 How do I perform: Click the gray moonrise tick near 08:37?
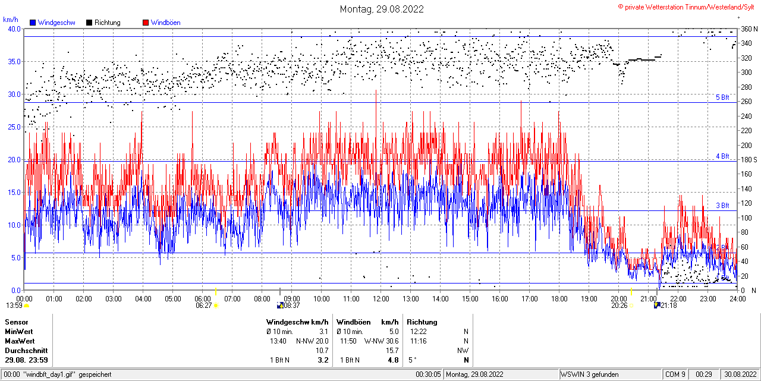click(x=279, y=292)
